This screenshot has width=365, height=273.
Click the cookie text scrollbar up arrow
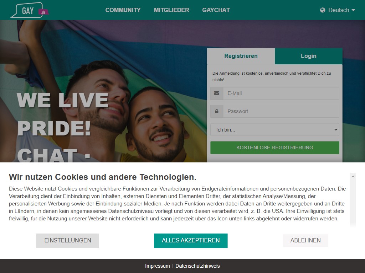[353, 176]
